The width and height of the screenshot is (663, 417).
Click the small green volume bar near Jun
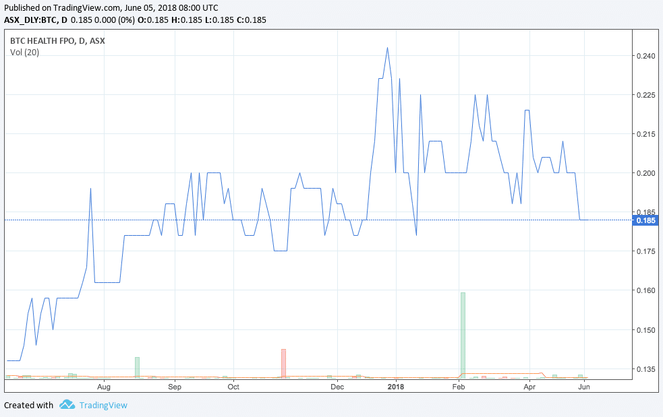point(580,376)
